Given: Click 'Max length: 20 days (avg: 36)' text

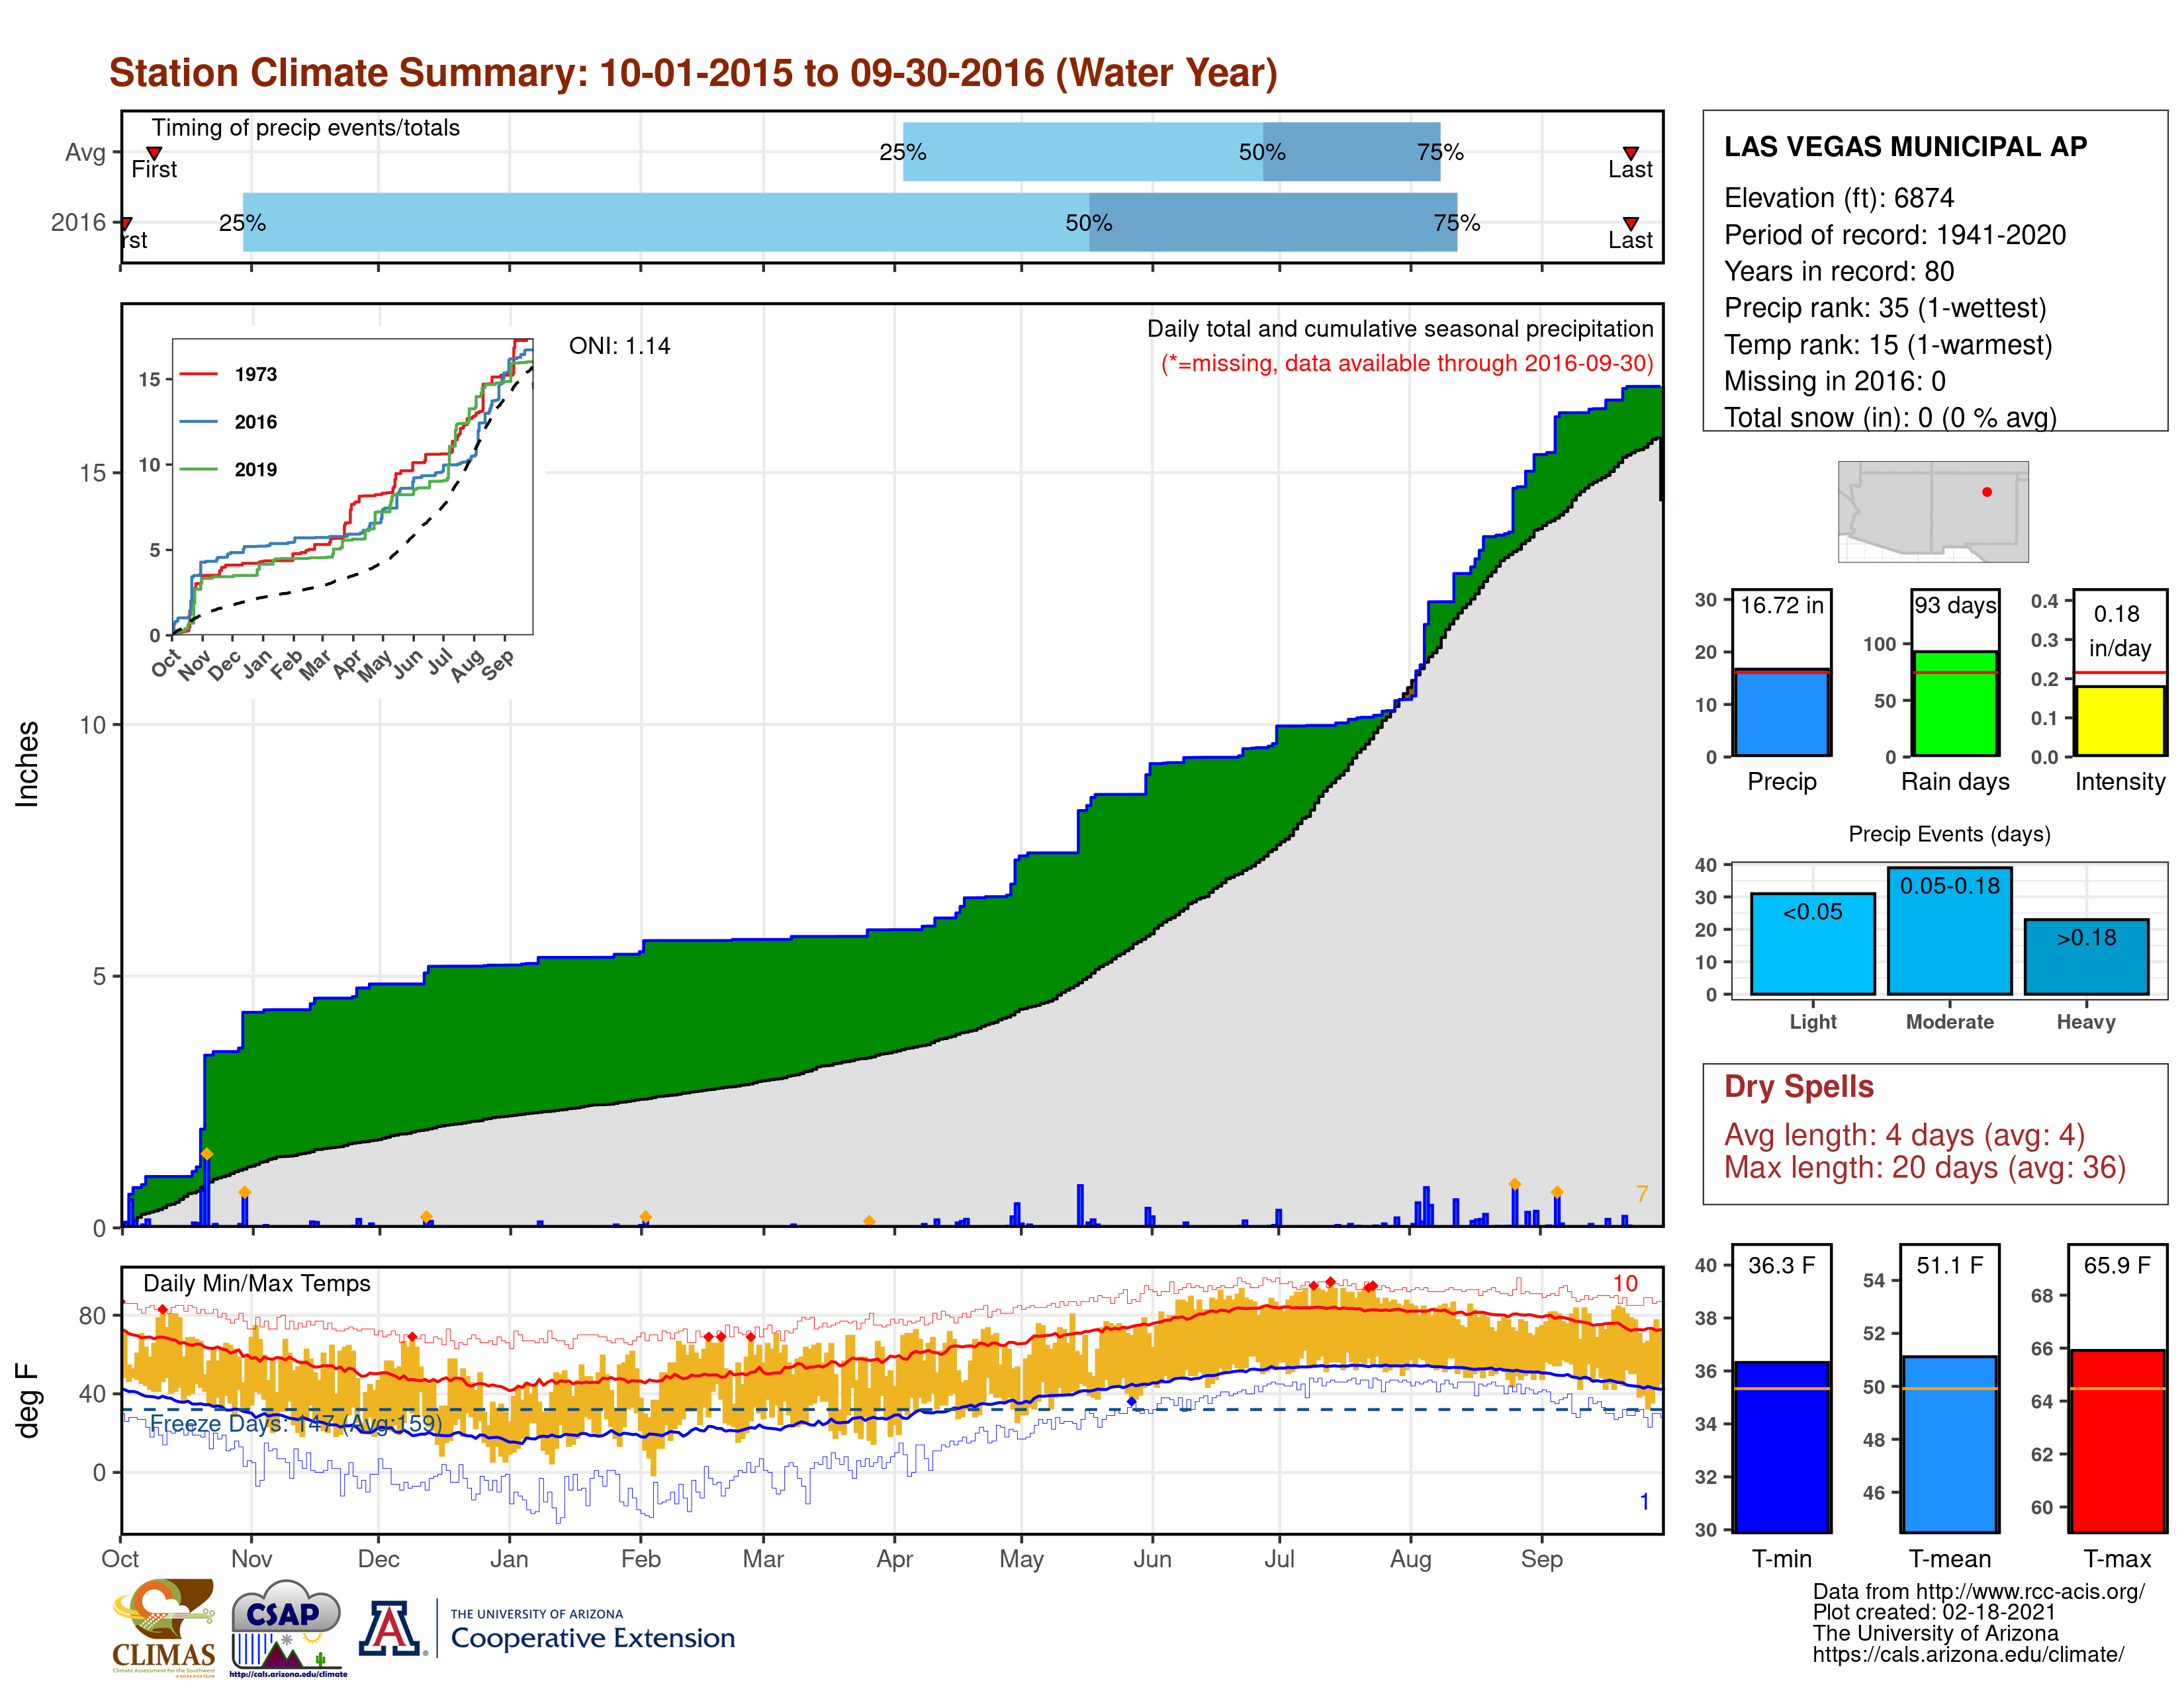Looking at the screenshot, I should (x=1924, y=1167).
